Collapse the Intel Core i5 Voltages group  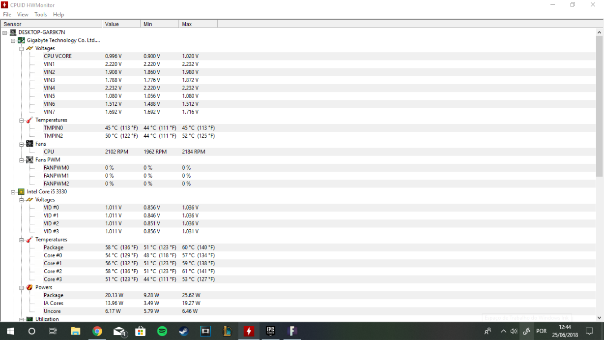click(22, 200)
